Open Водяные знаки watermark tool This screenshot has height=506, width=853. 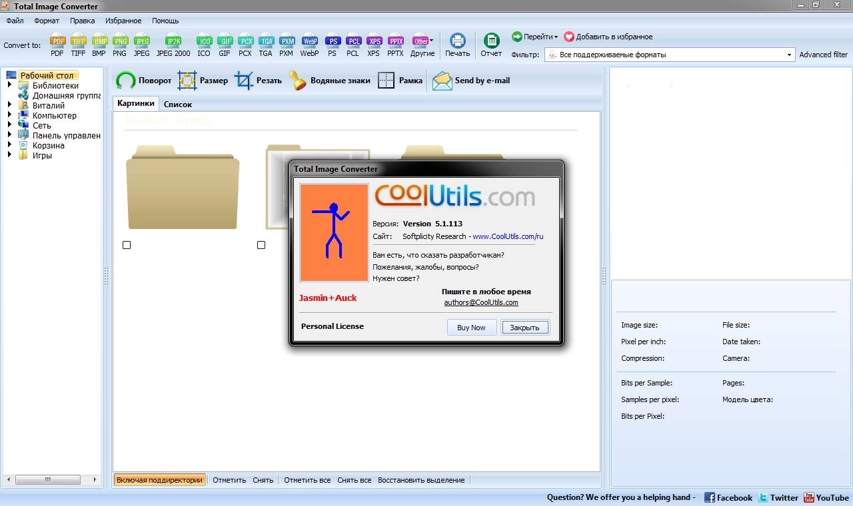pos(329,81)
